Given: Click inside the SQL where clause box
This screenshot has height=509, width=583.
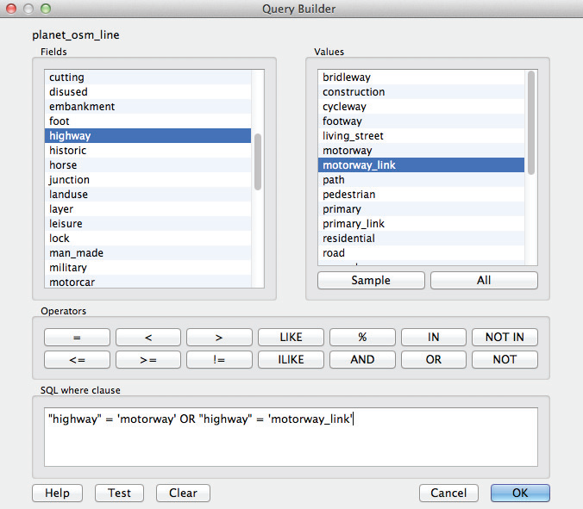Looking at the screenshot, I should pyautogui.click(x=291, y=437).
